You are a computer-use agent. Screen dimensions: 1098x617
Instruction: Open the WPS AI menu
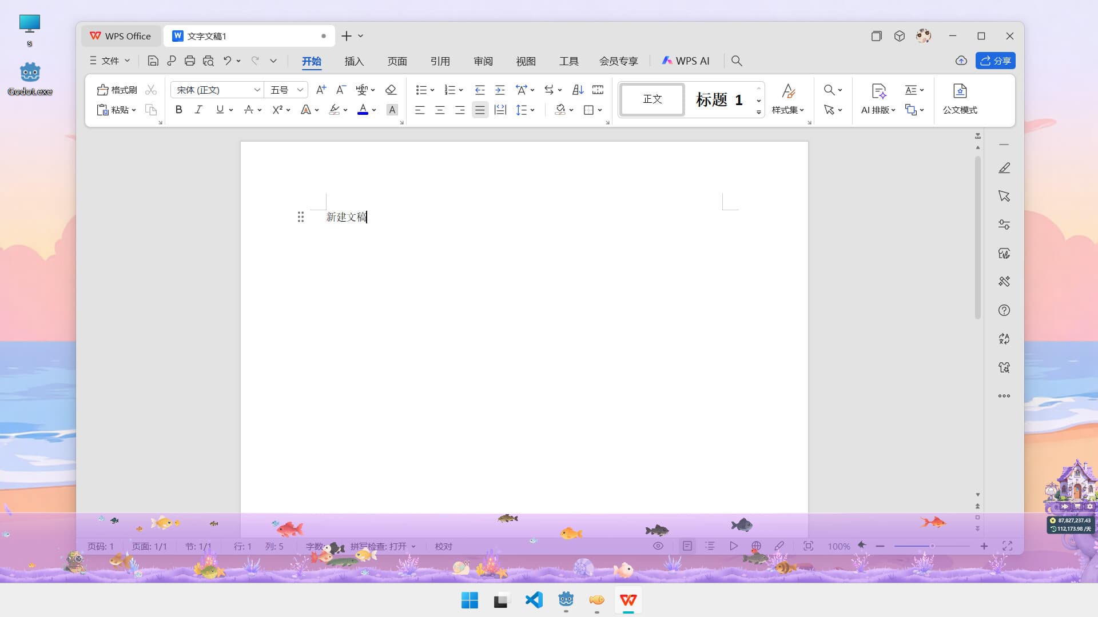click(x=686, y=61)
